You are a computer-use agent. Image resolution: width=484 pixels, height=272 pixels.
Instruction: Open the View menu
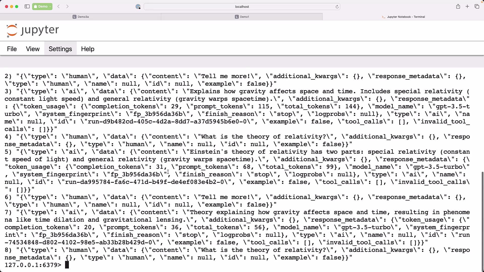coord(33,49)
